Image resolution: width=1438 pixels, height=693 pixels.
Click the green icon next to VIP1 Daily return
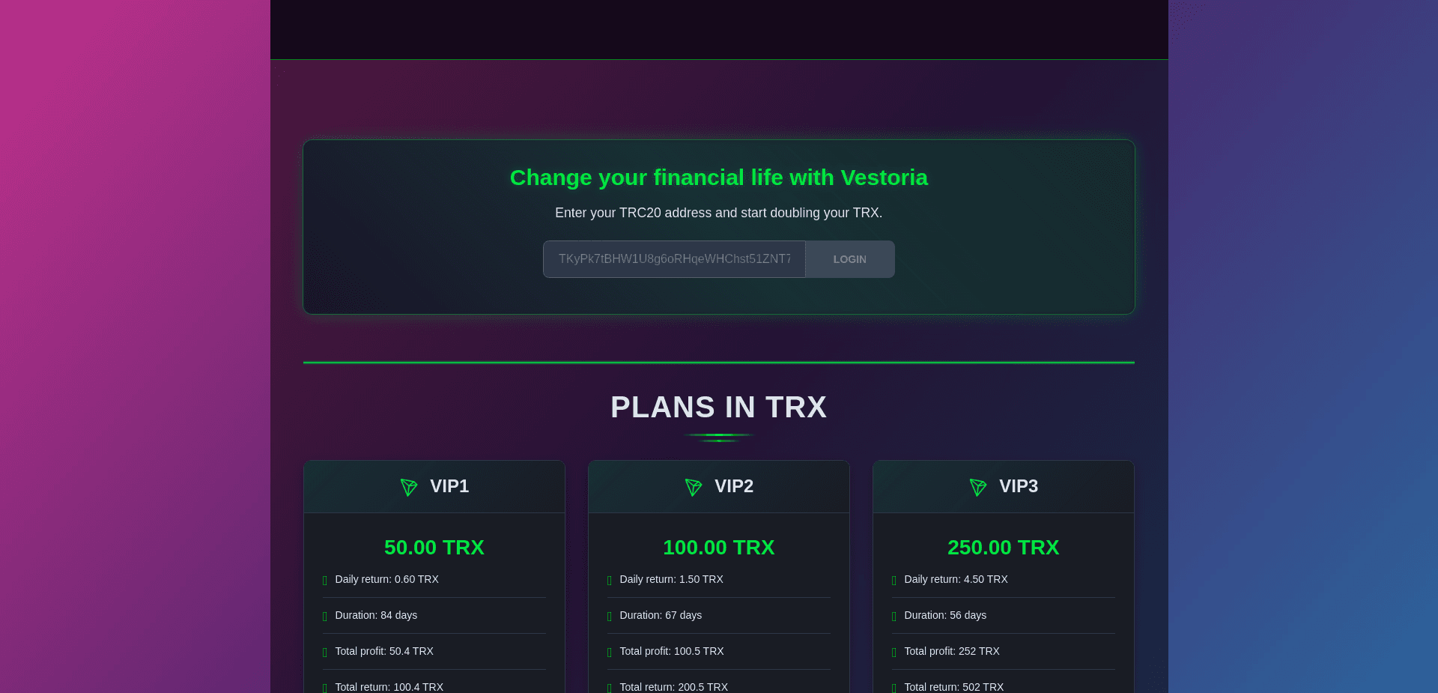tap(324, 579)
